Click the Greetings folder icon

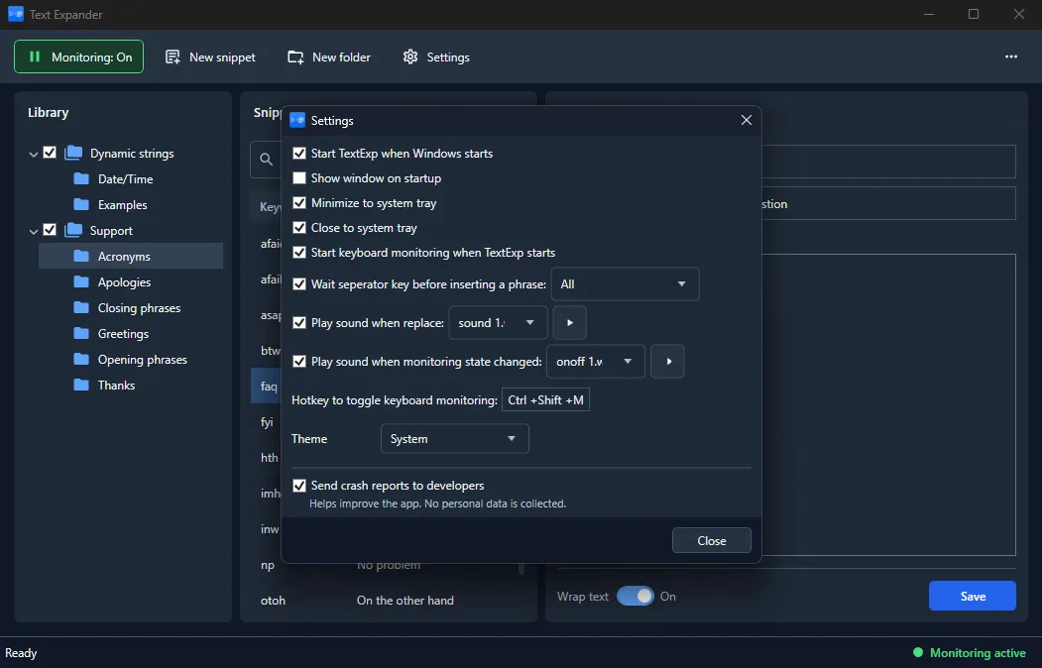(81, 333)
